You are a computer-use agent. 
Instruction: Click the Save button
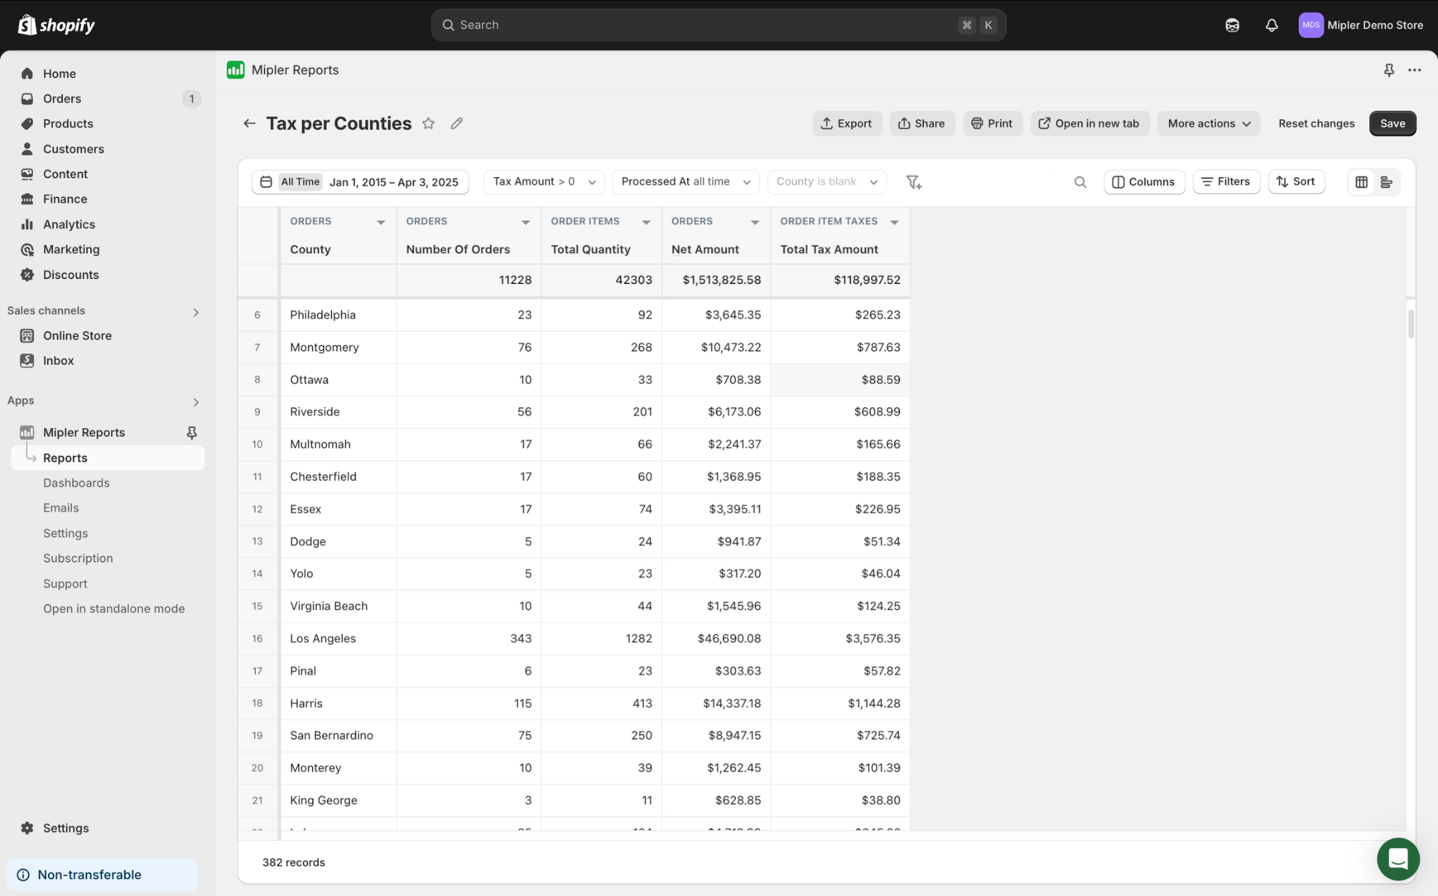click(x=1391, y=123)
